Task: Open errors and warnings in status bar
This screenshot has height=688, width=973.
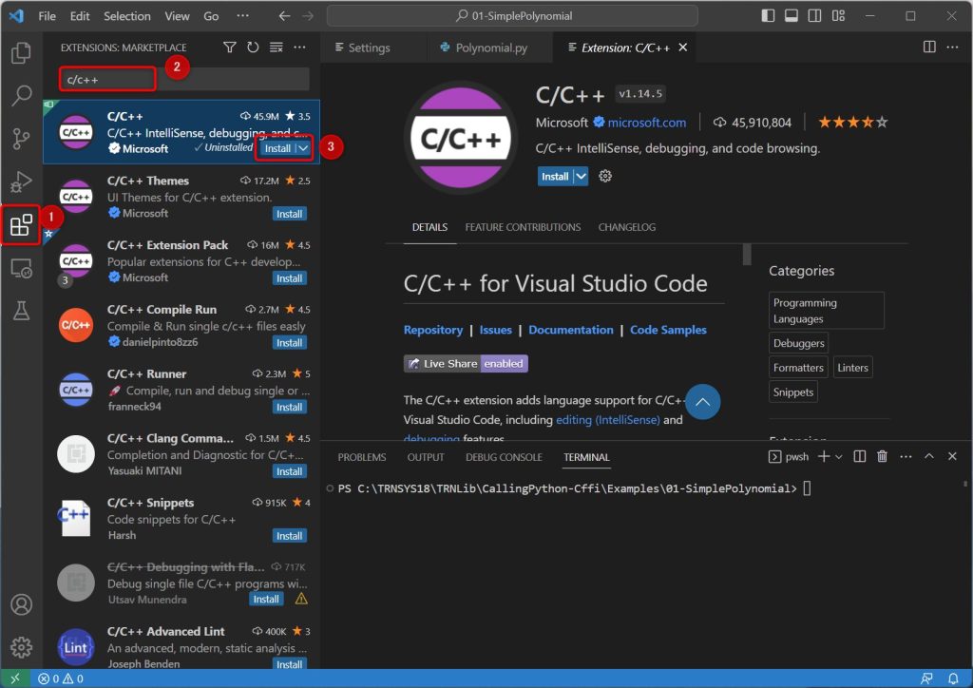Action: [61, 678]
